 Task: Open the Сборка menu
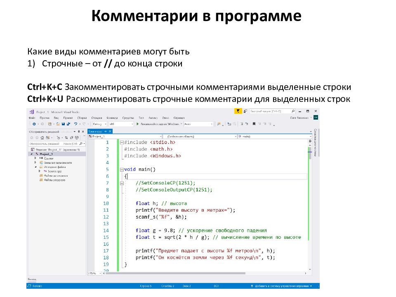click(x=82, y=118)
